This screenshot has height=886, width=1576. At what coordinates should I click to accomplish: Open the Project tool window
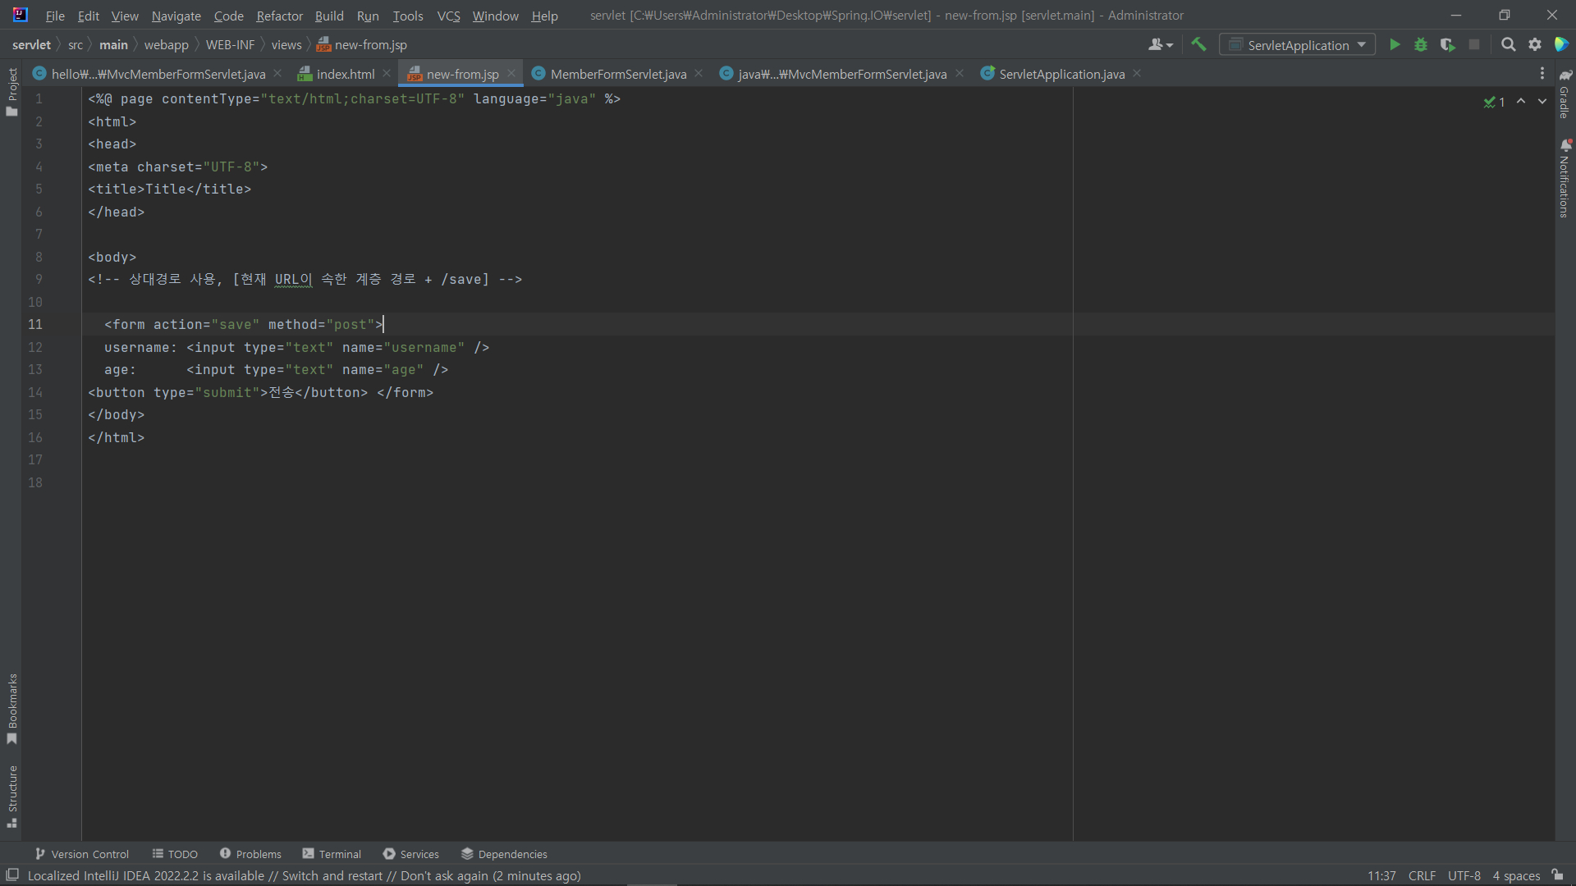click(11, 92)
